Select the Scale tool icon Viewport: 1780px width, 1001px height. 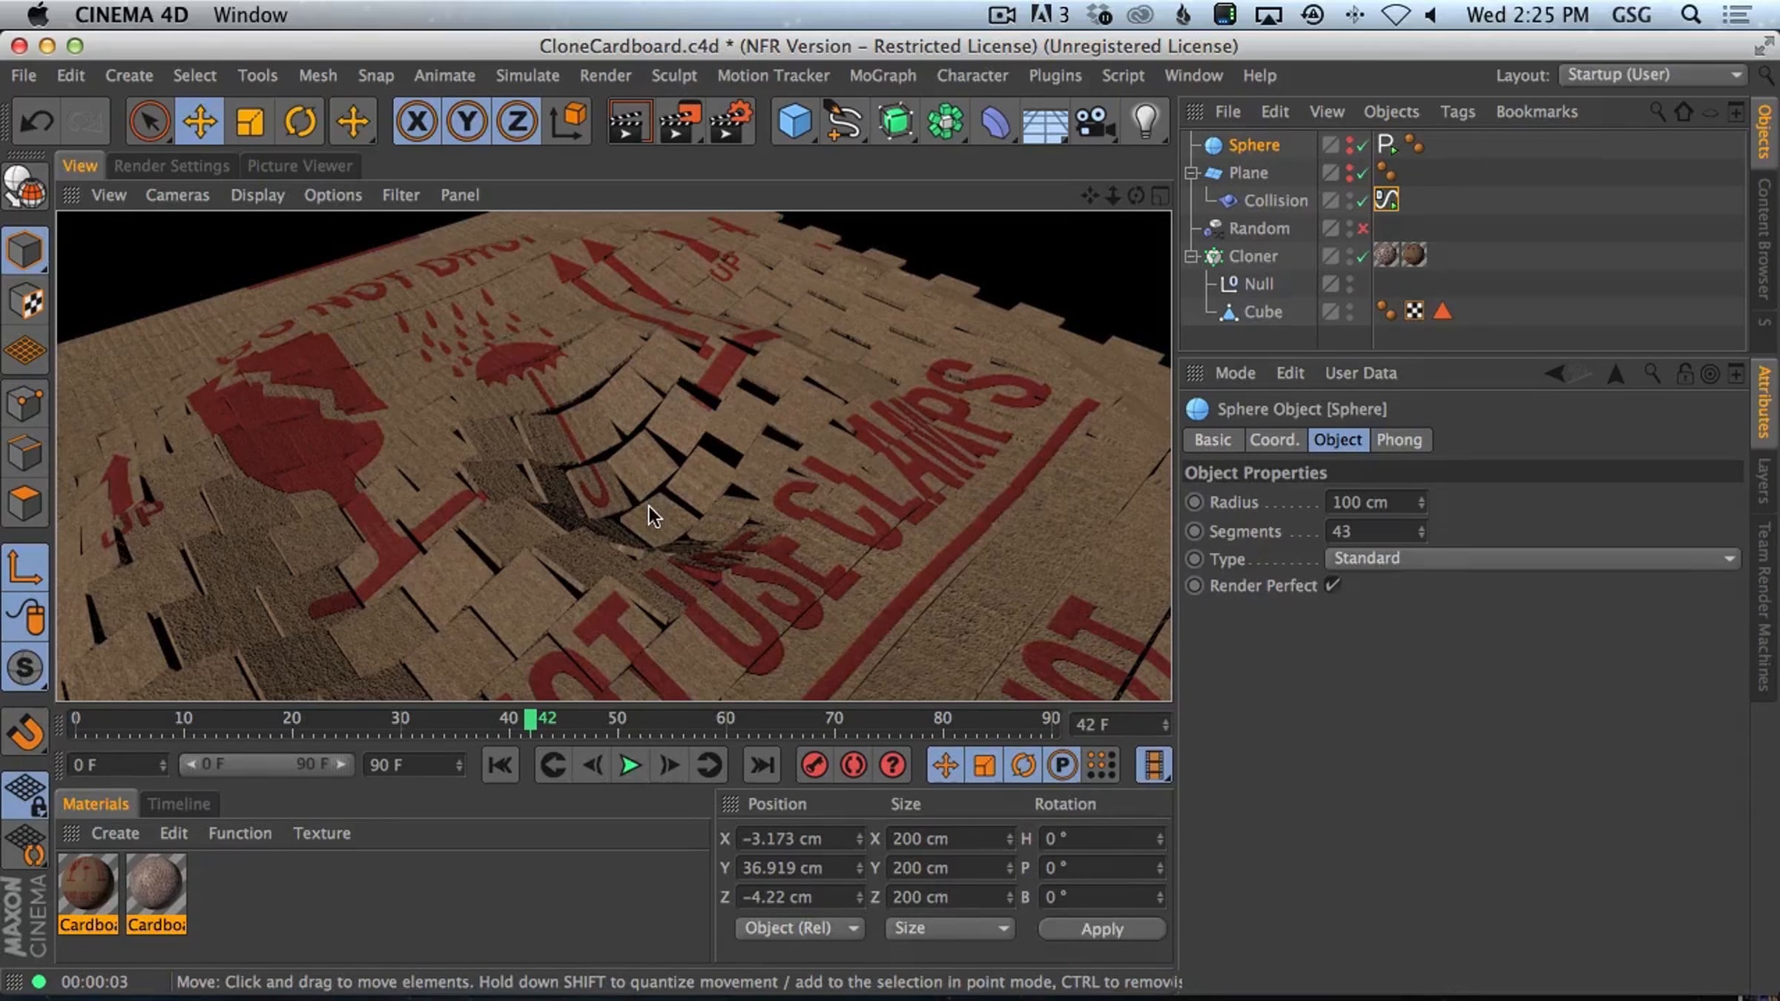click(x=250, y=121)
